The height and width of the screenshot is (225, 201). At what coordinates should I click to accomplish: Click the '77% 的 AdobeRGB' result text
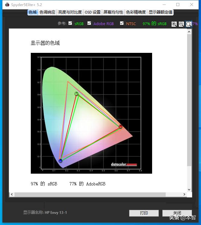pos(88,184)
